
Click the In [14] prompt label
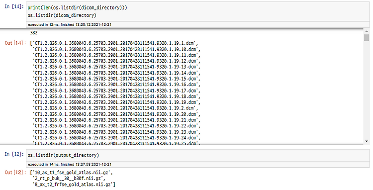pos(14,6)
